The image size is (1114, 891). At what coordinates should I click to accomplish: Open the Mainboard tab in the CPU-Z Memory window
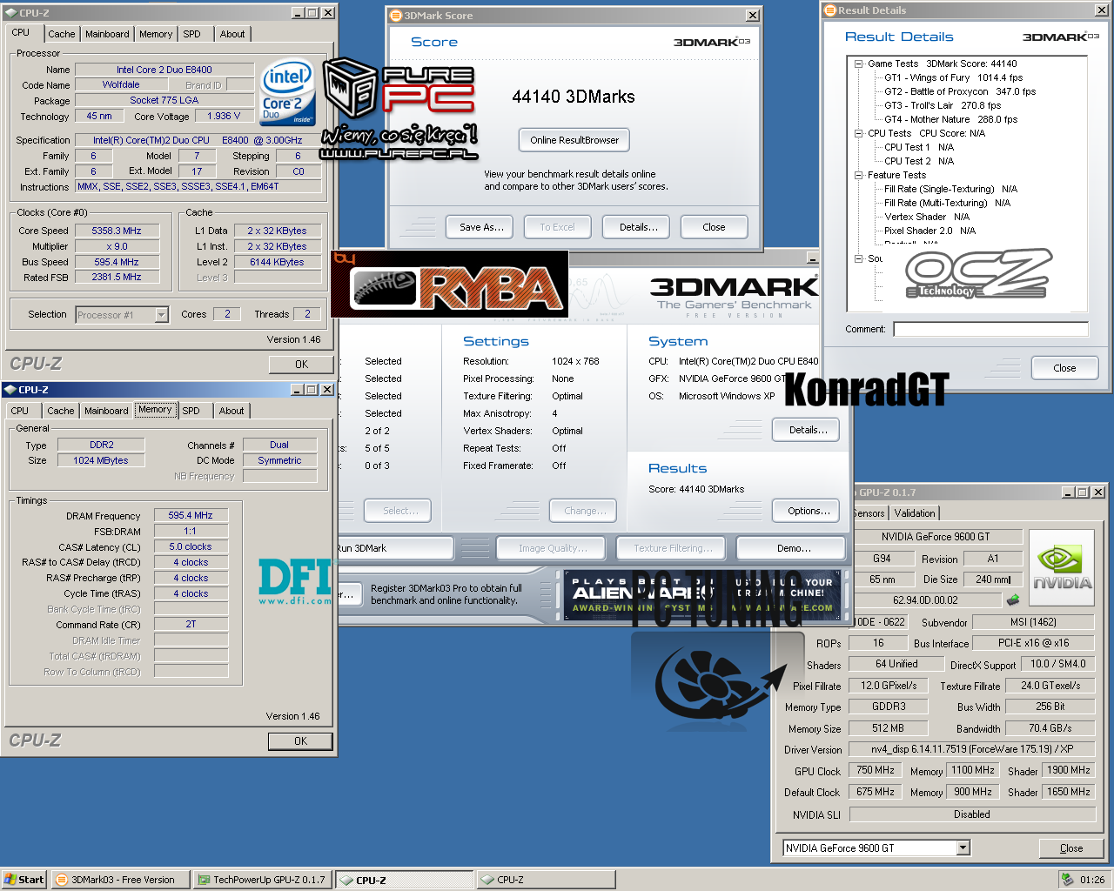[x=106, y=411]
